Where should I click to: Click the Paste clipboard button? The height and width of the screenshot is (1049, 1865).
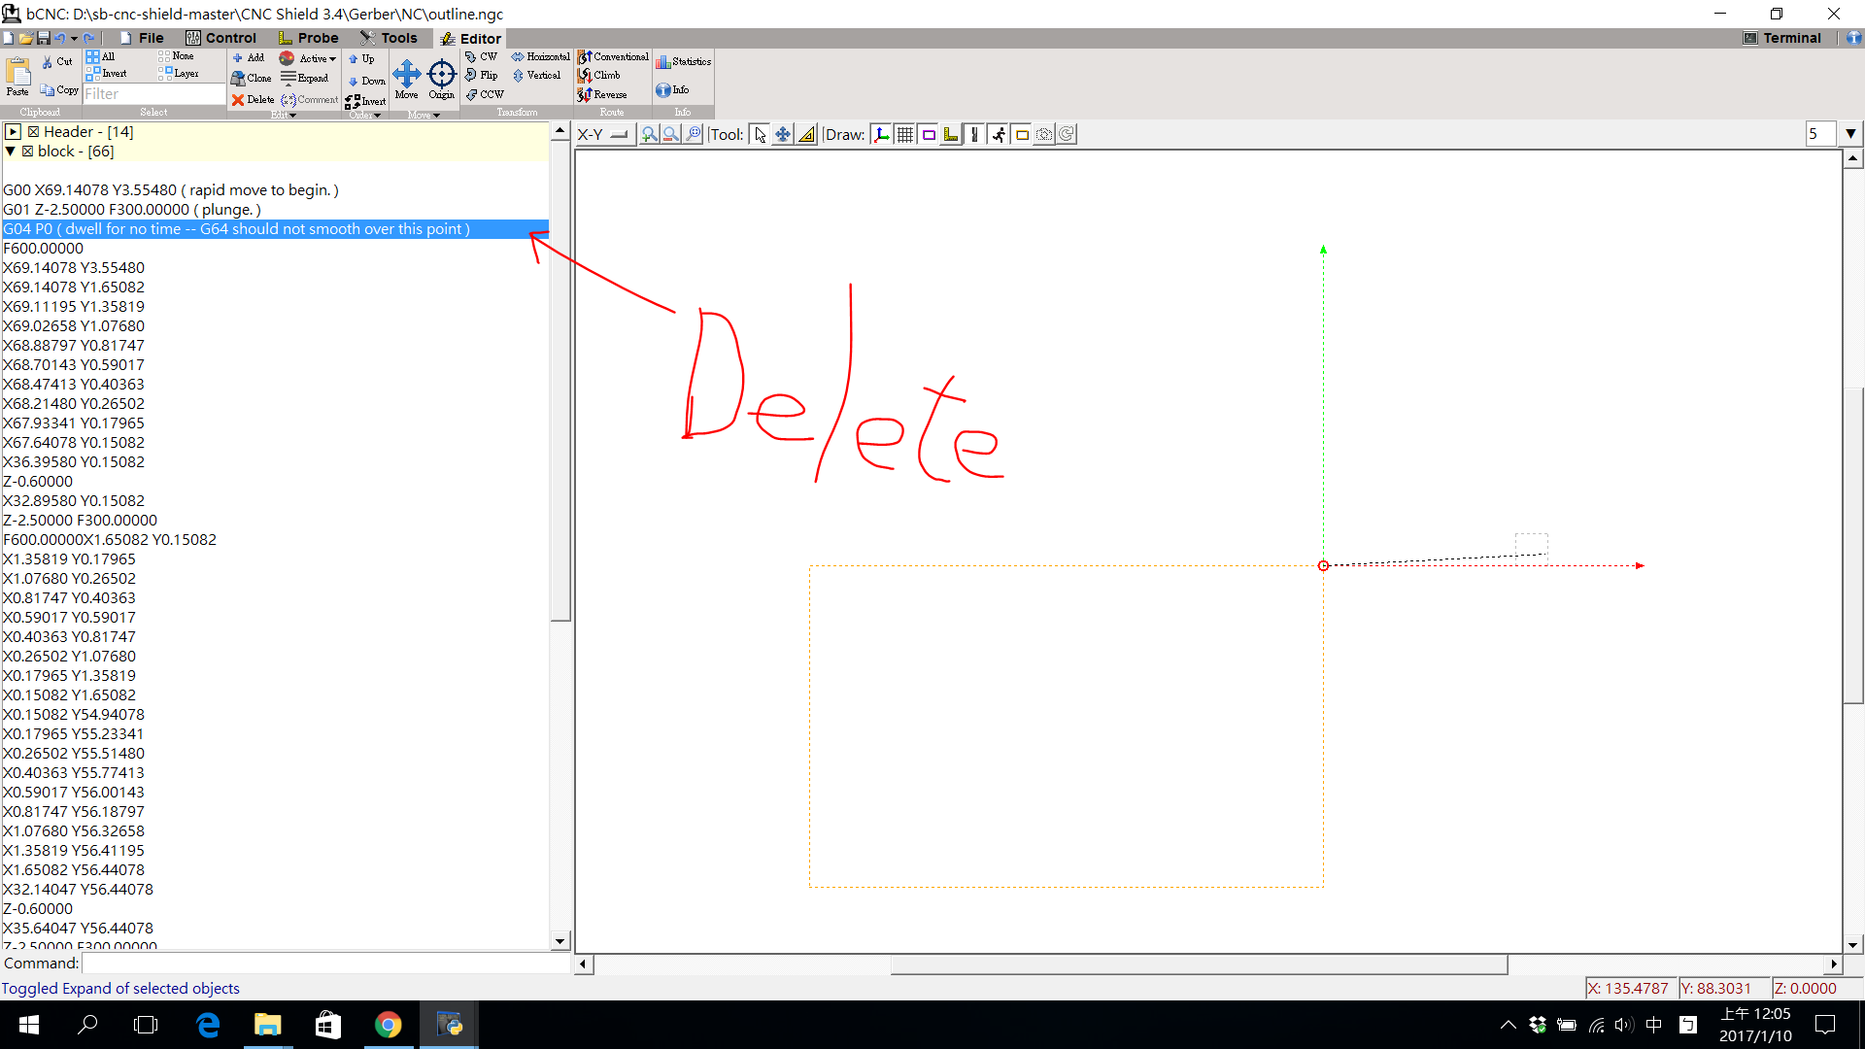(x=18, y=77)
